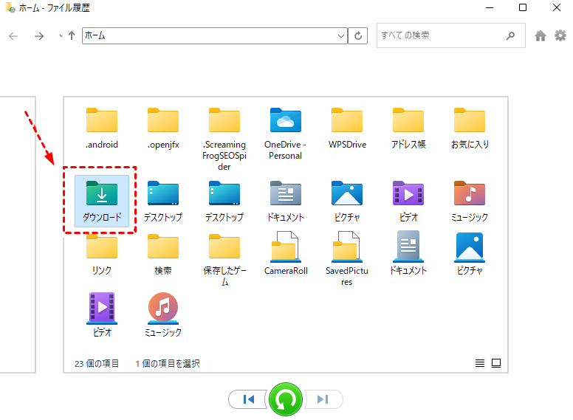Open the お気に入り folder
Viewport: 573px width, 420px height.
(x=470, y=128)
